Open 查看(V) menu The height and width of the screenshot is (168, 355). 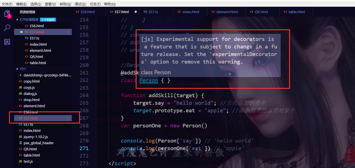[50, 4]
